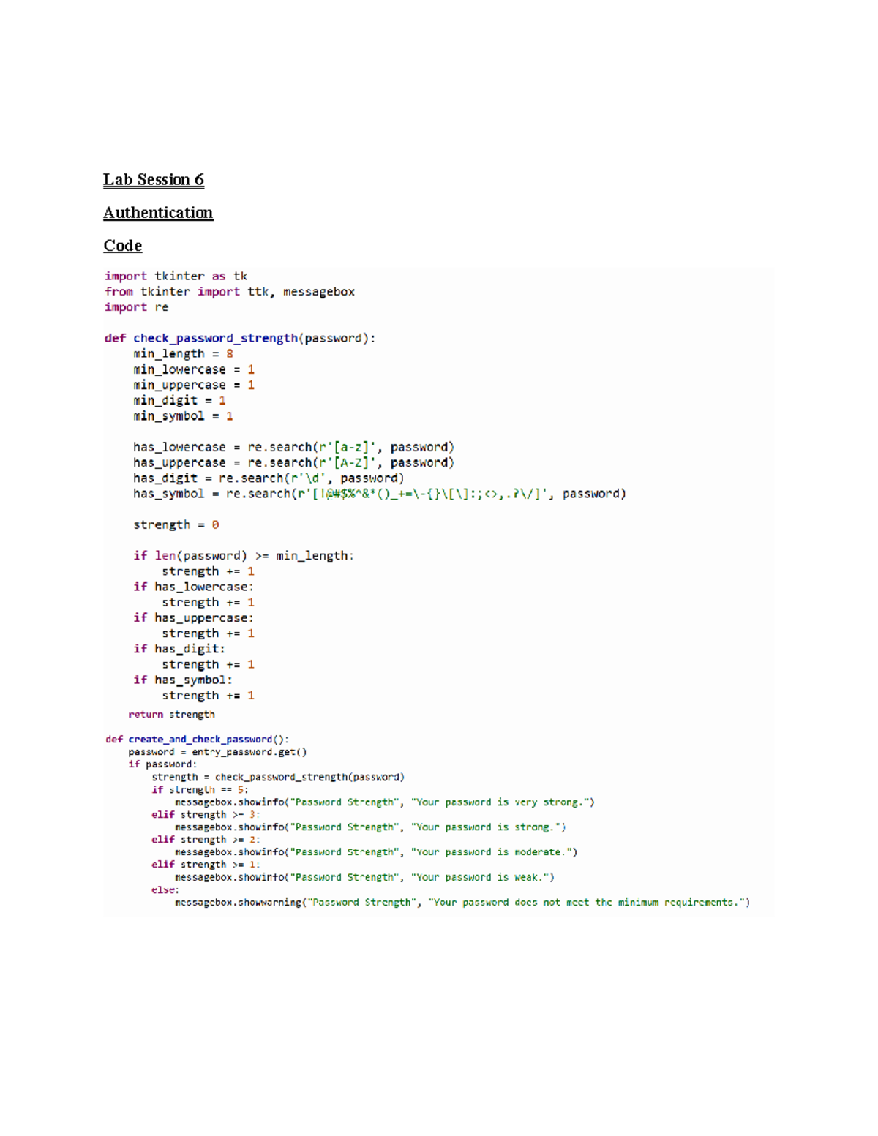Click the 'has_symbol = re.search' line

coord(380,494)
